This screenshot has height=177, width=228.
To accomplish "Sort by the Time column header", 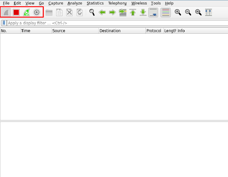I will pos(36,31).
